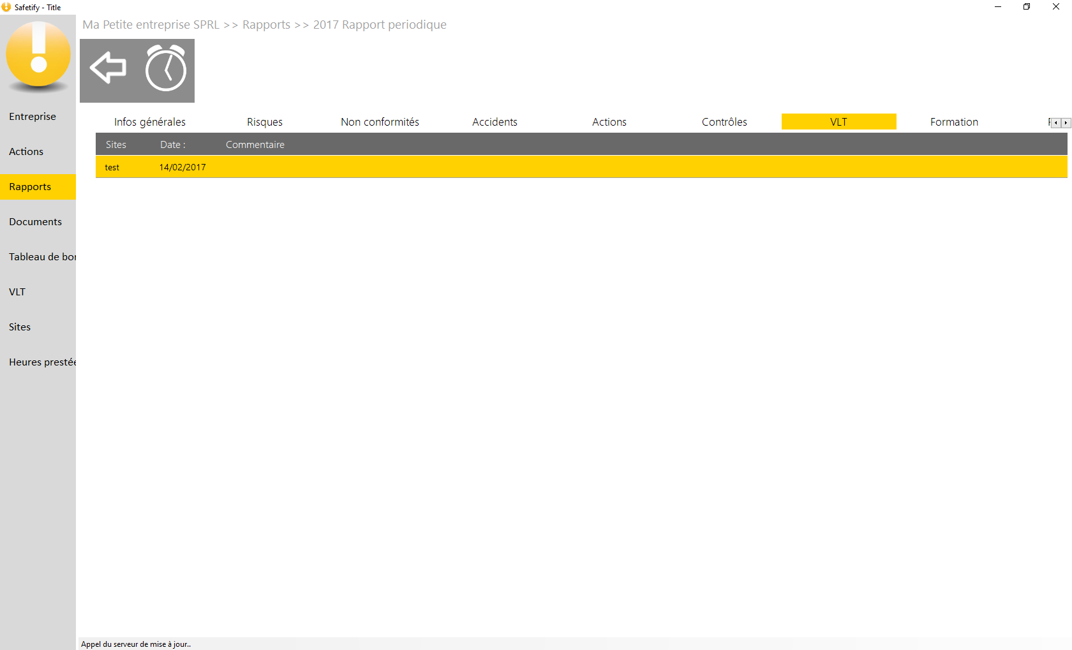Click the alarm clock icon
1072x650 pixels.
pos(166,68)
